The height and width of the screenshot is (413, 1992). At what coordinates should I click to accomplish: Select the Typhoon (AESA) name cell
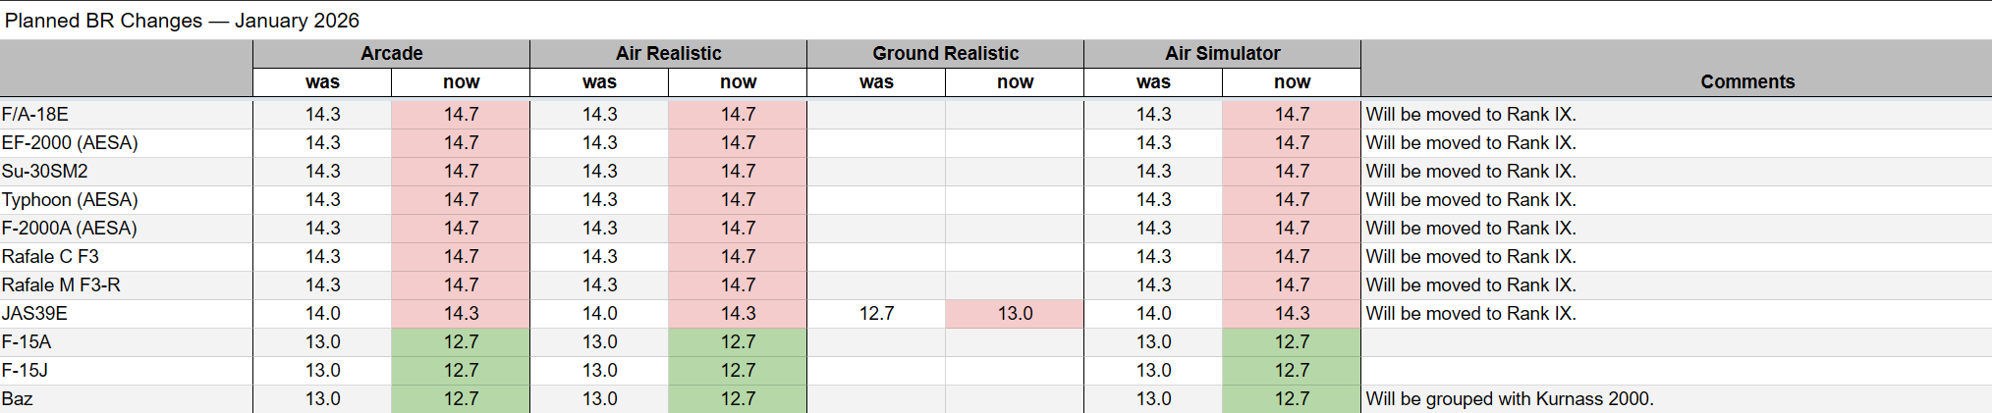[x=70, y=200]
